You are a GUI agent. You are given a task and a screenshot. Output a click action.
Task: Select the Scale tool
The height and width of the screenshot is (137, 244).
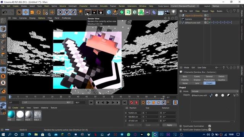[32, 12]
